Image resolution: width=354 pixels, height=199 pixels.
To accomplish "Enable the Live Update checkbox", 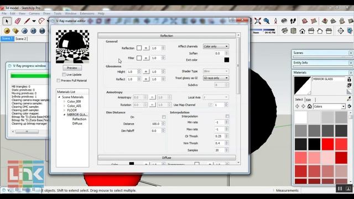I will click(x=64, y=75).
